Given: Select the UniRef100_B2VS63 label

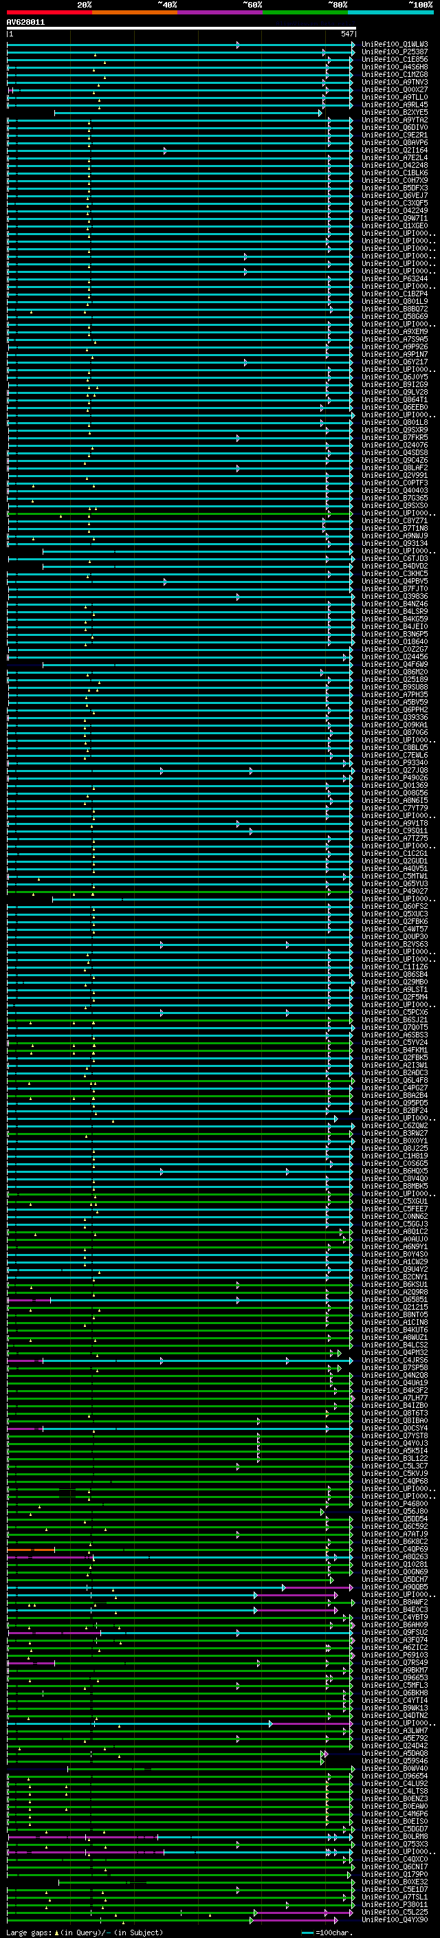Looking at the screenshot, I should click(x=395, y=944).
